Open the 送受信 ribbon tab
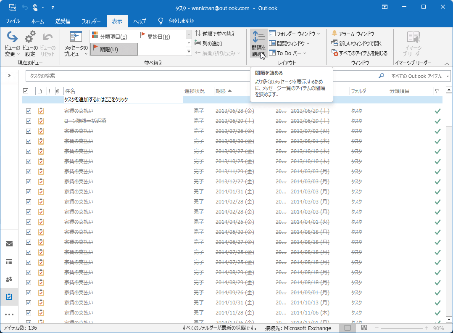Viewport: 453px width, 333px height. tap(63, 21)
